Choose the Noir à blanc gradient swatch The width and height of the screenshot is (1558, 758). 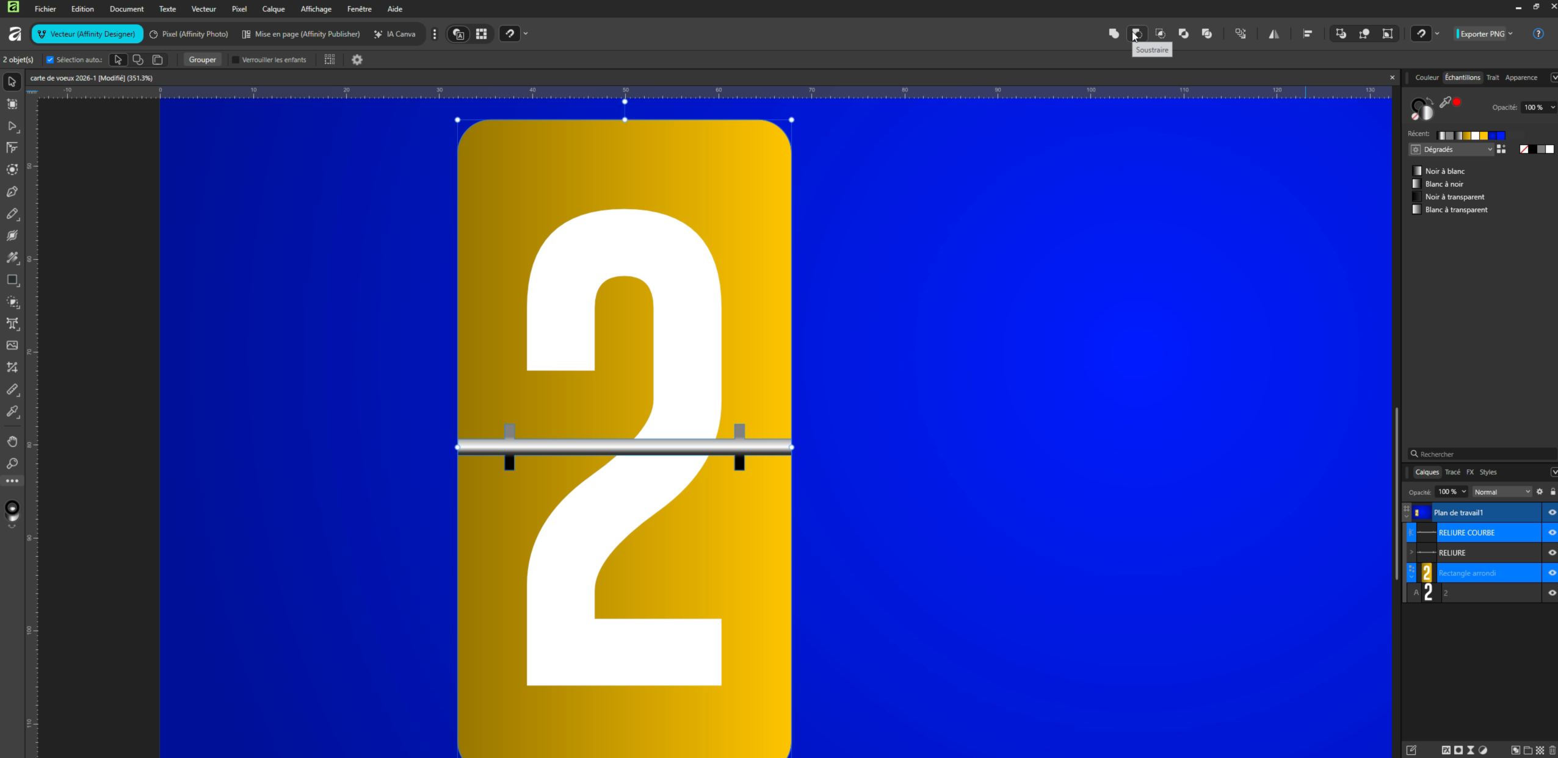(1444, 171)
